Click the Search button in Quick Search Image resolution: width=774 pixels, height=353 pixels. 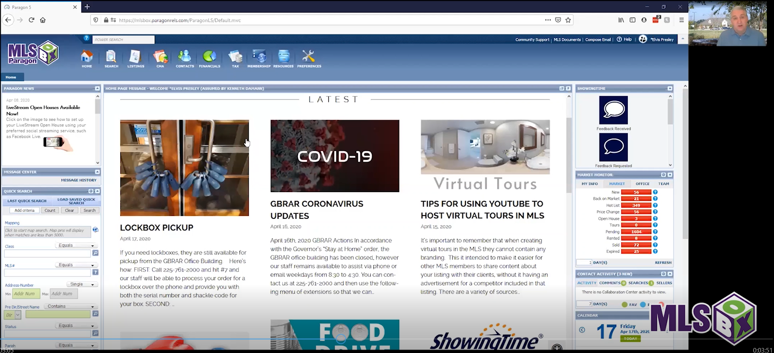[89, 211]
